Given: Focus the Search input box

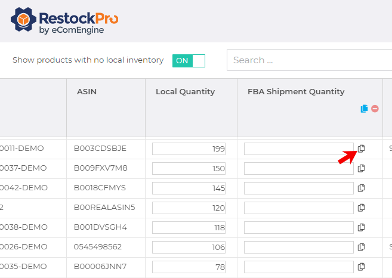Looking at the screenshot, I should pos(307,60).
